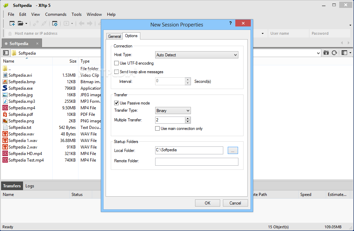Click the Password field

[329, 33]
